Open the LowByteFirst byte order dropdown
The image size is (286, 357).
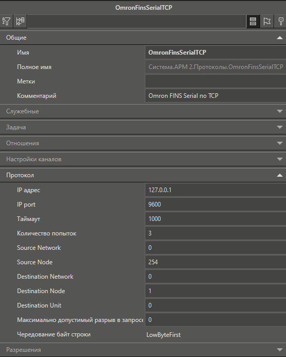215,335
